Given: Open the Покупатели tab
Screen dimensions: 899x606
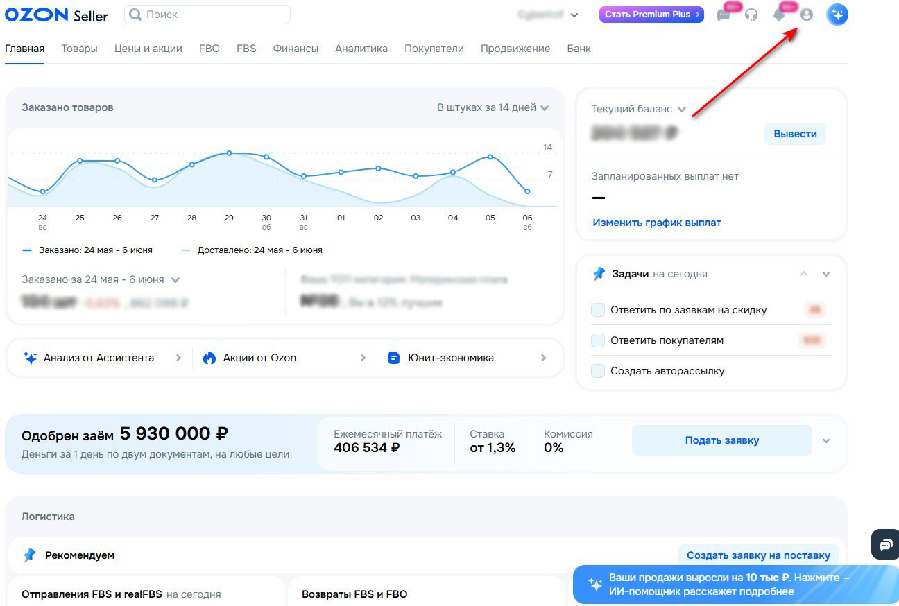Looking at the screenshot, I should (x=434, y=49).
